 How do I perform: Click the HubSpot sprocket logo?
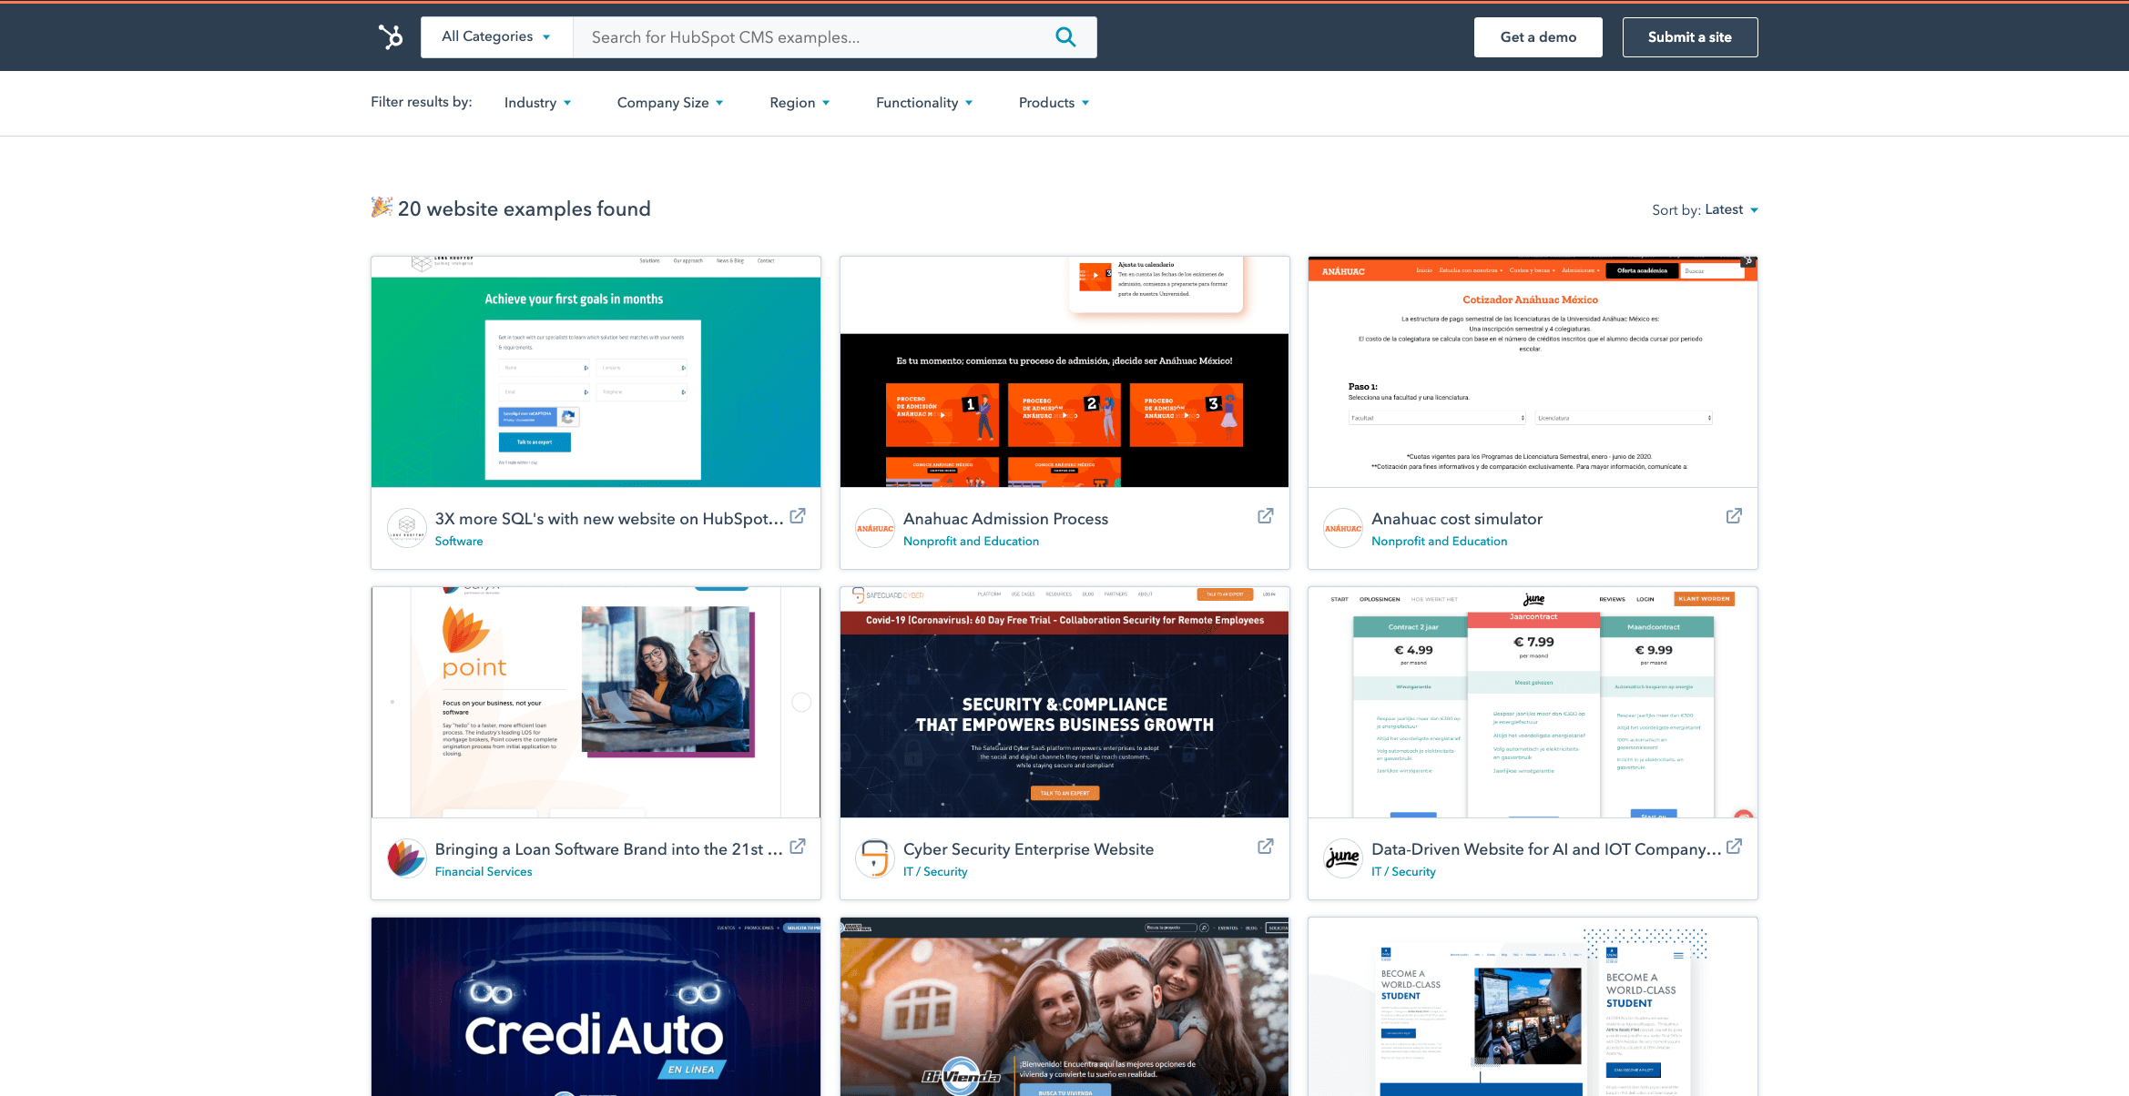click(391, 36)
